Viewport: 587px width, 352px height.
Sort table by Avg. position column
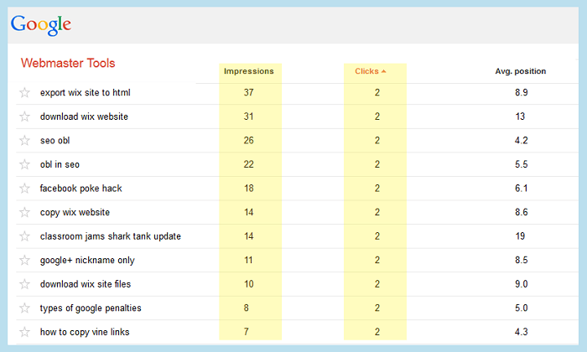click(x=520, y=71)
